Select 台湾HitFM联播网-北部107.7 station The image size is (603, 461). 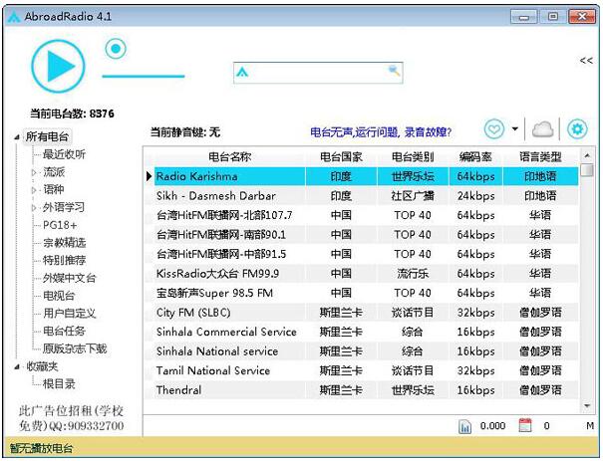[366, 215]
